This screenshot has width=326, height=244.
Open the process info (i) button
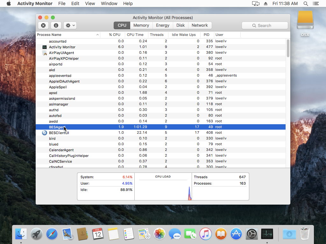pyautogui.click(x=56, y=25)
